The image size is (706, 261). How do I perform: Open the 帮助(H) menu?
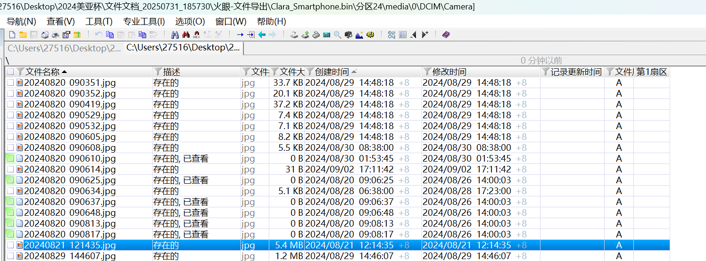(x=272, y=22)
